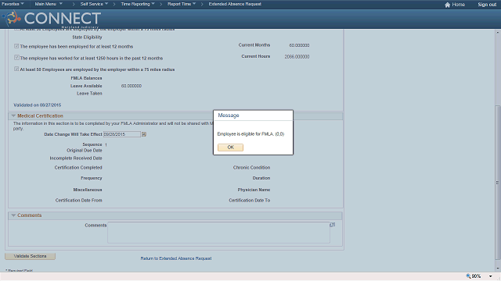The width and height of the screenshot is (501, 281).
Task: Toggle worked at least 1250 hours checkbox
Action: click(x=16, y=58)
